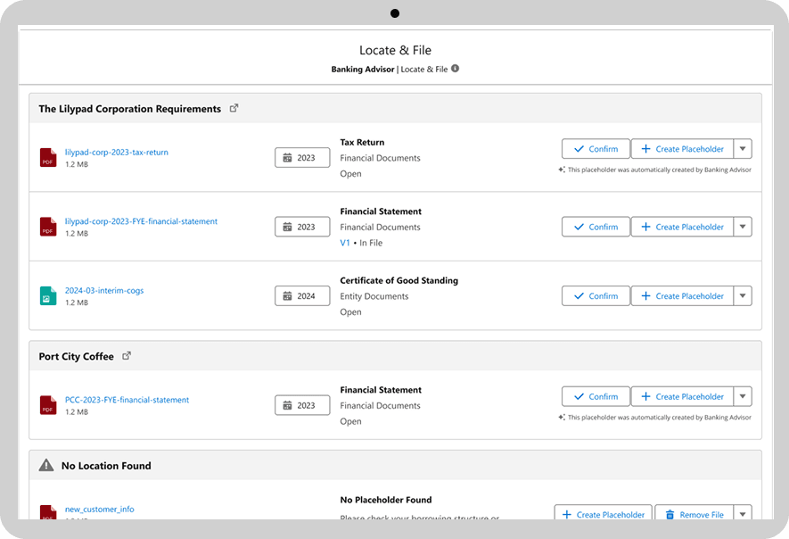Select the In File status text
Image resolution: width=789 pixels, height=539 pixels.
(371, 243)
